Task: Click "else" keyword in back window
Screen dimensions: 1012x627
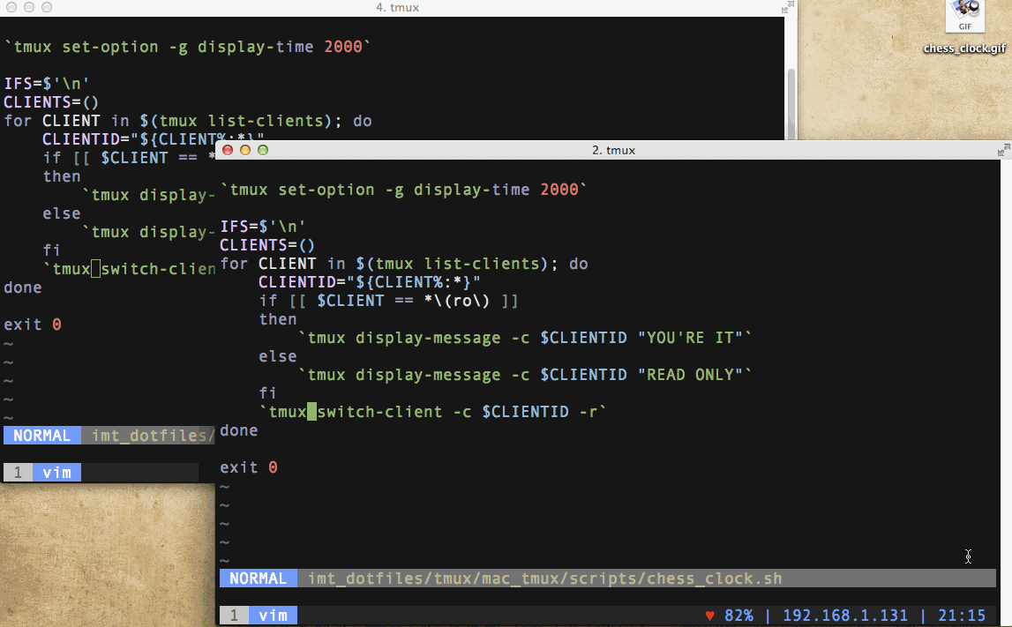Action: 62,213
